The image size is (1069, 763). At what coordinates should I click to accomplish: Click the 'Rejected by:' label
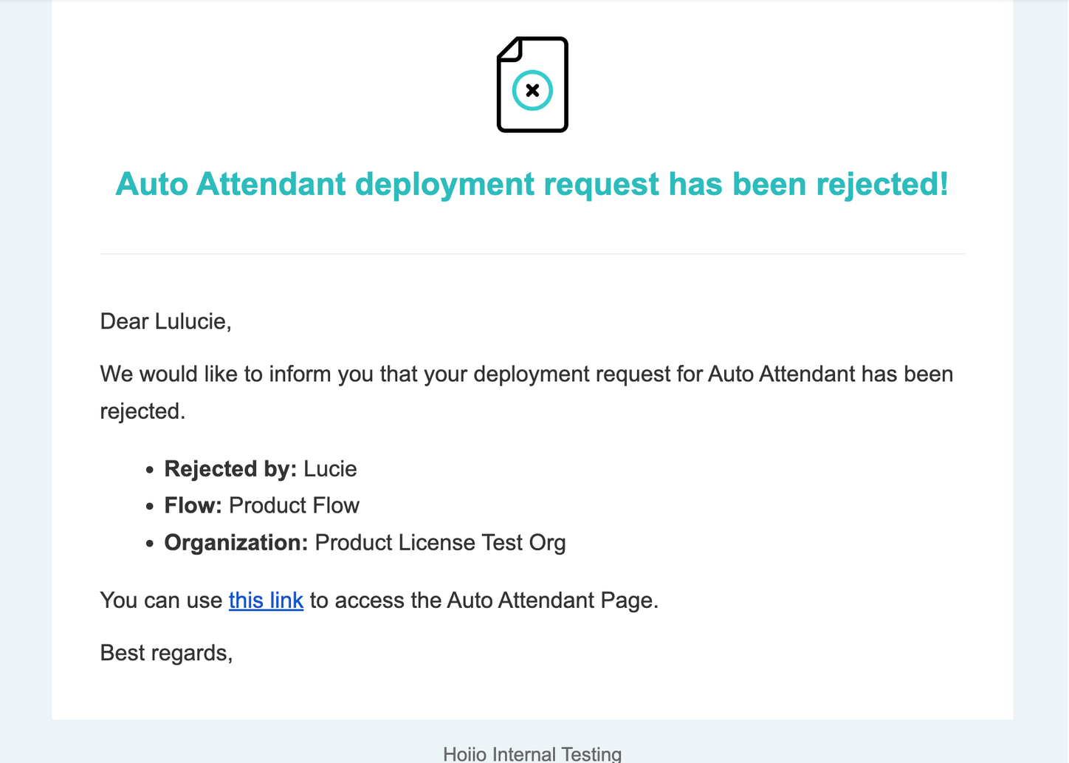(230, 468)
